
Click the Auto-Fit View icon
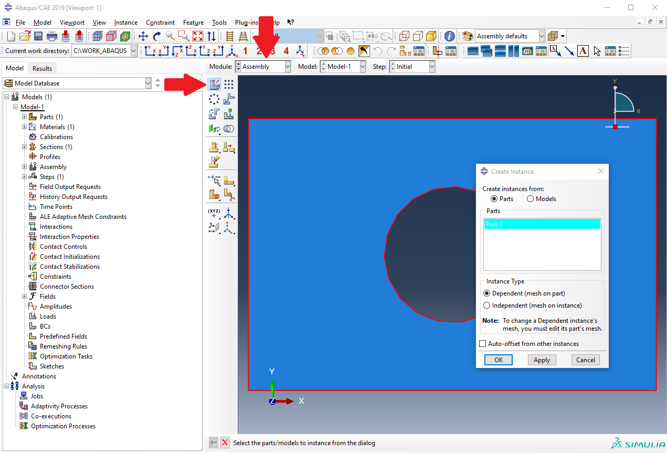pyautogui.click(x=198, y=36)
